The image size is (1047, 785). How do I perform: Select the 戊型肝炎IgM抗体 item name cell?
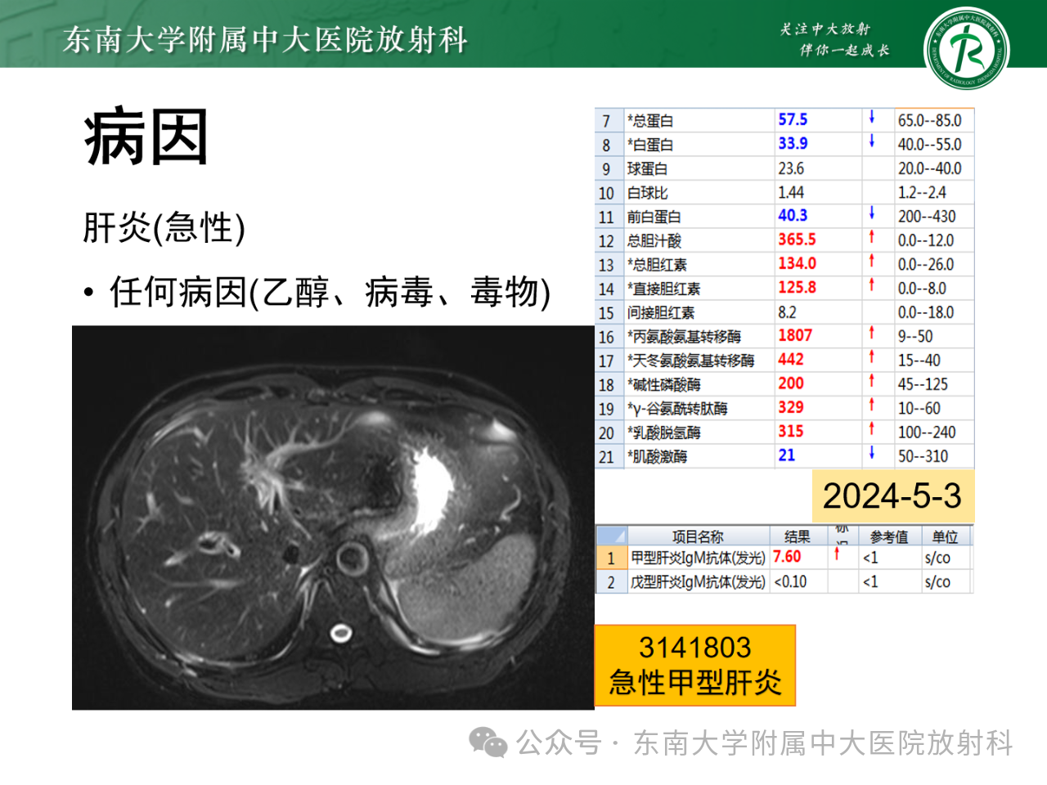(697, 582)
